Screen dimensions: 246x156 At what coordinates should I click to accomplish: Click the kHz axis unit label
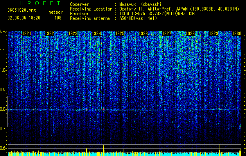click(4, 32)
